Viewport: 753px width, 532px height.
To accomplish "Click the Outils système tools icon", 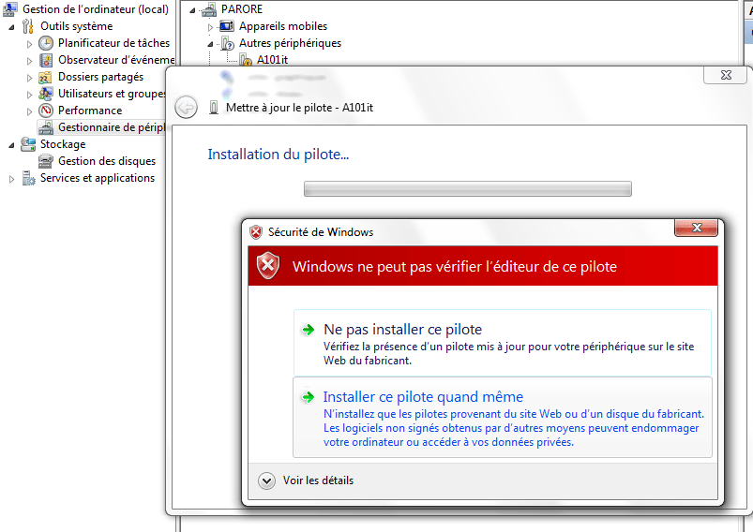I will pos(28,26).
